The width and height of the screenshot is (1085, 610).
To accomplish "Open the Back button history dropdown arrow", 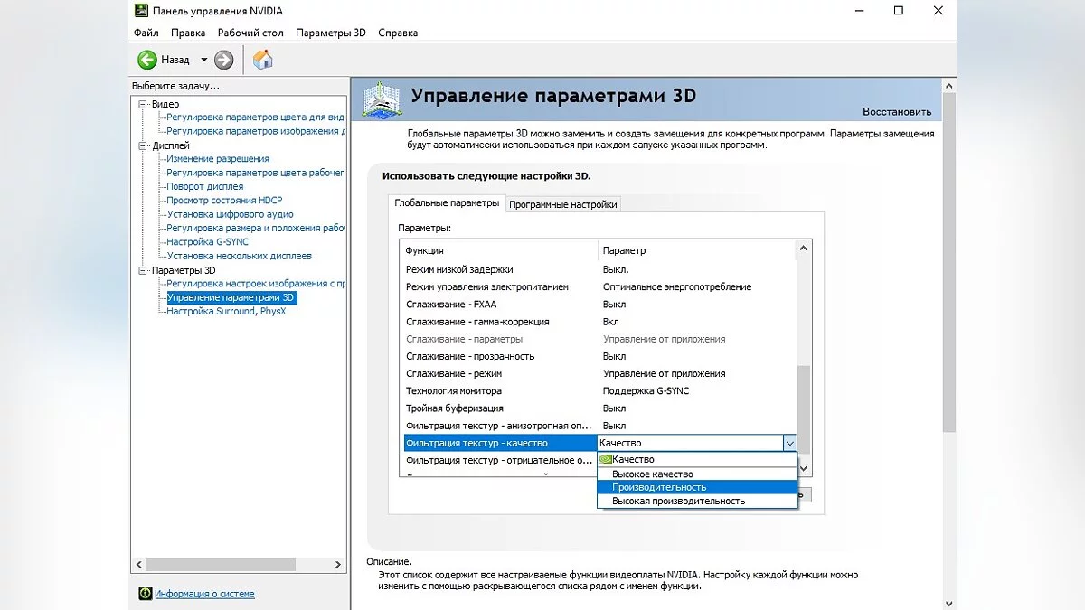I will coord(203,60).
